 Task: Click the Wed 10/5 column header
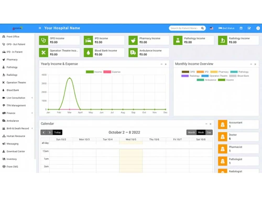click(x=131, y=139)
